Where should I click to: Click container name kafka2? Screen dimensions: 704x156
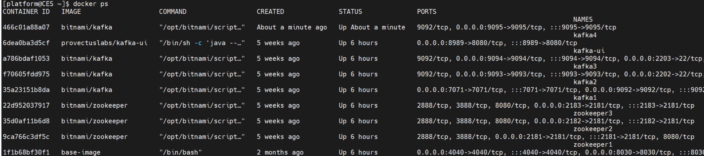[585, 82]
